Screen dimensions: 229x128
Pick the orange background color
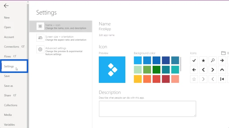[147, 79]
